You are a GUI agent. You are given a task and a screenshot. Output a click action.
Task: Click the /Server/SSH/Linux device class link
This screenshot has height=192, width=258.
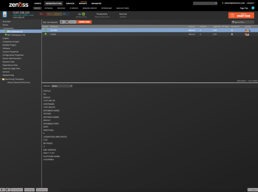(x=23, y=15)
